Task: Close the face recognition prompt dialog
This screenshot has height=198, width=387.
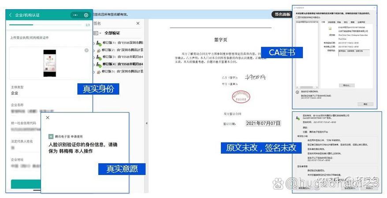Action: [48, 117]
